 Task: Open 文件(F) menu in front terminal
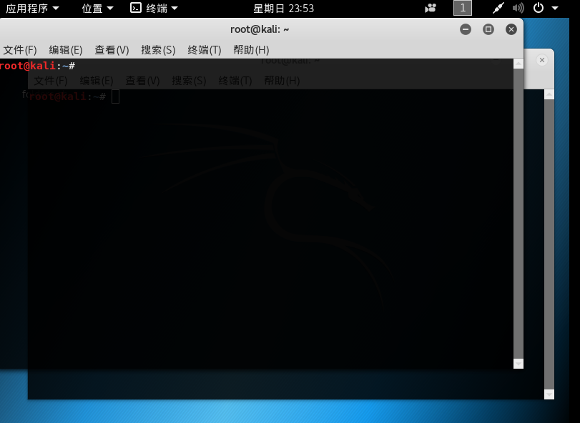click(x=20, y=50)
